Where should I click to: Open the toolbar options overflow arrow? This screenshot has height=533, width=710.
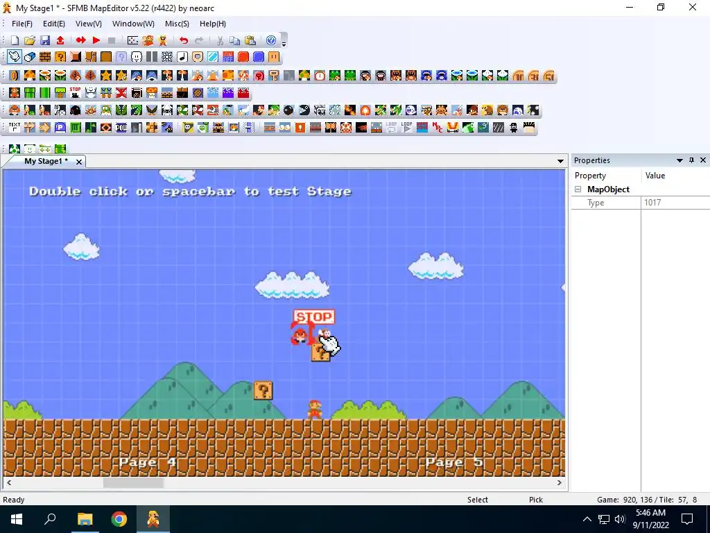[x=284, y=40]
